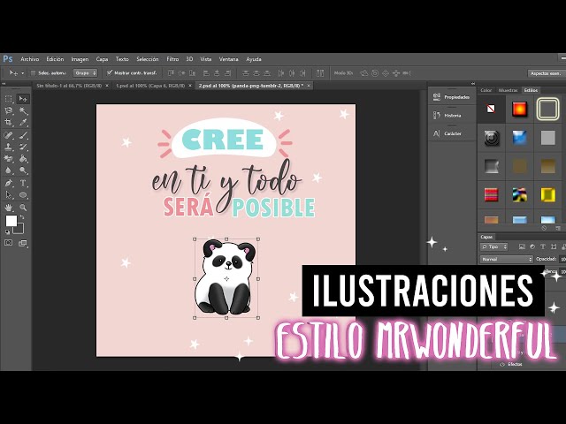Open the Ventana menu
566x424 pixels.
click(x=229, y=59)
